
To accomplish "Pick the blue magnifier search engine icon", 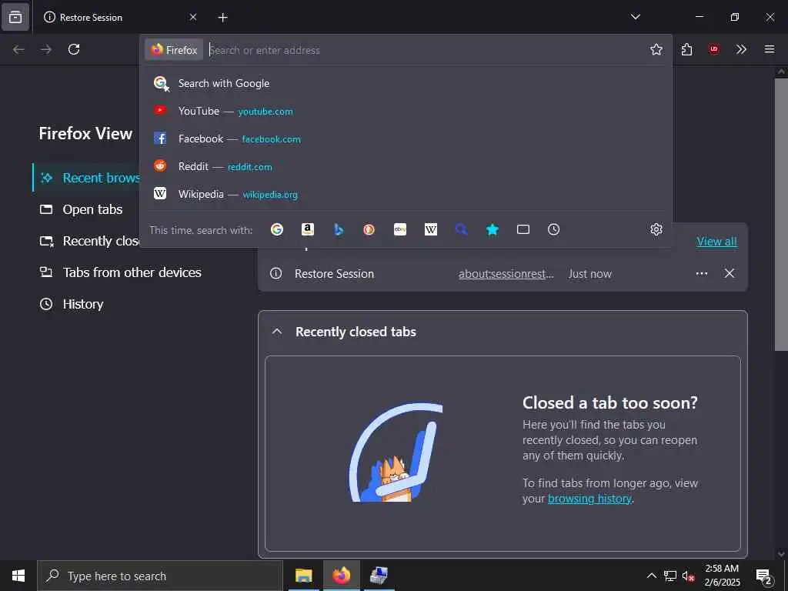I will (x=462, y=229).
